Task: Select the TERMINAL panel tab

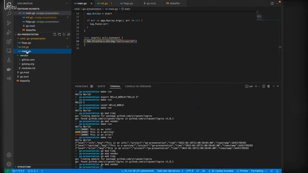Action: [115, 86]
